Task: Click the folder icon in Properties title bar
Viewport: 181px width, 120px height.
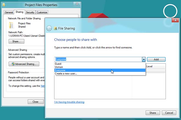Action: click(4, 5)
